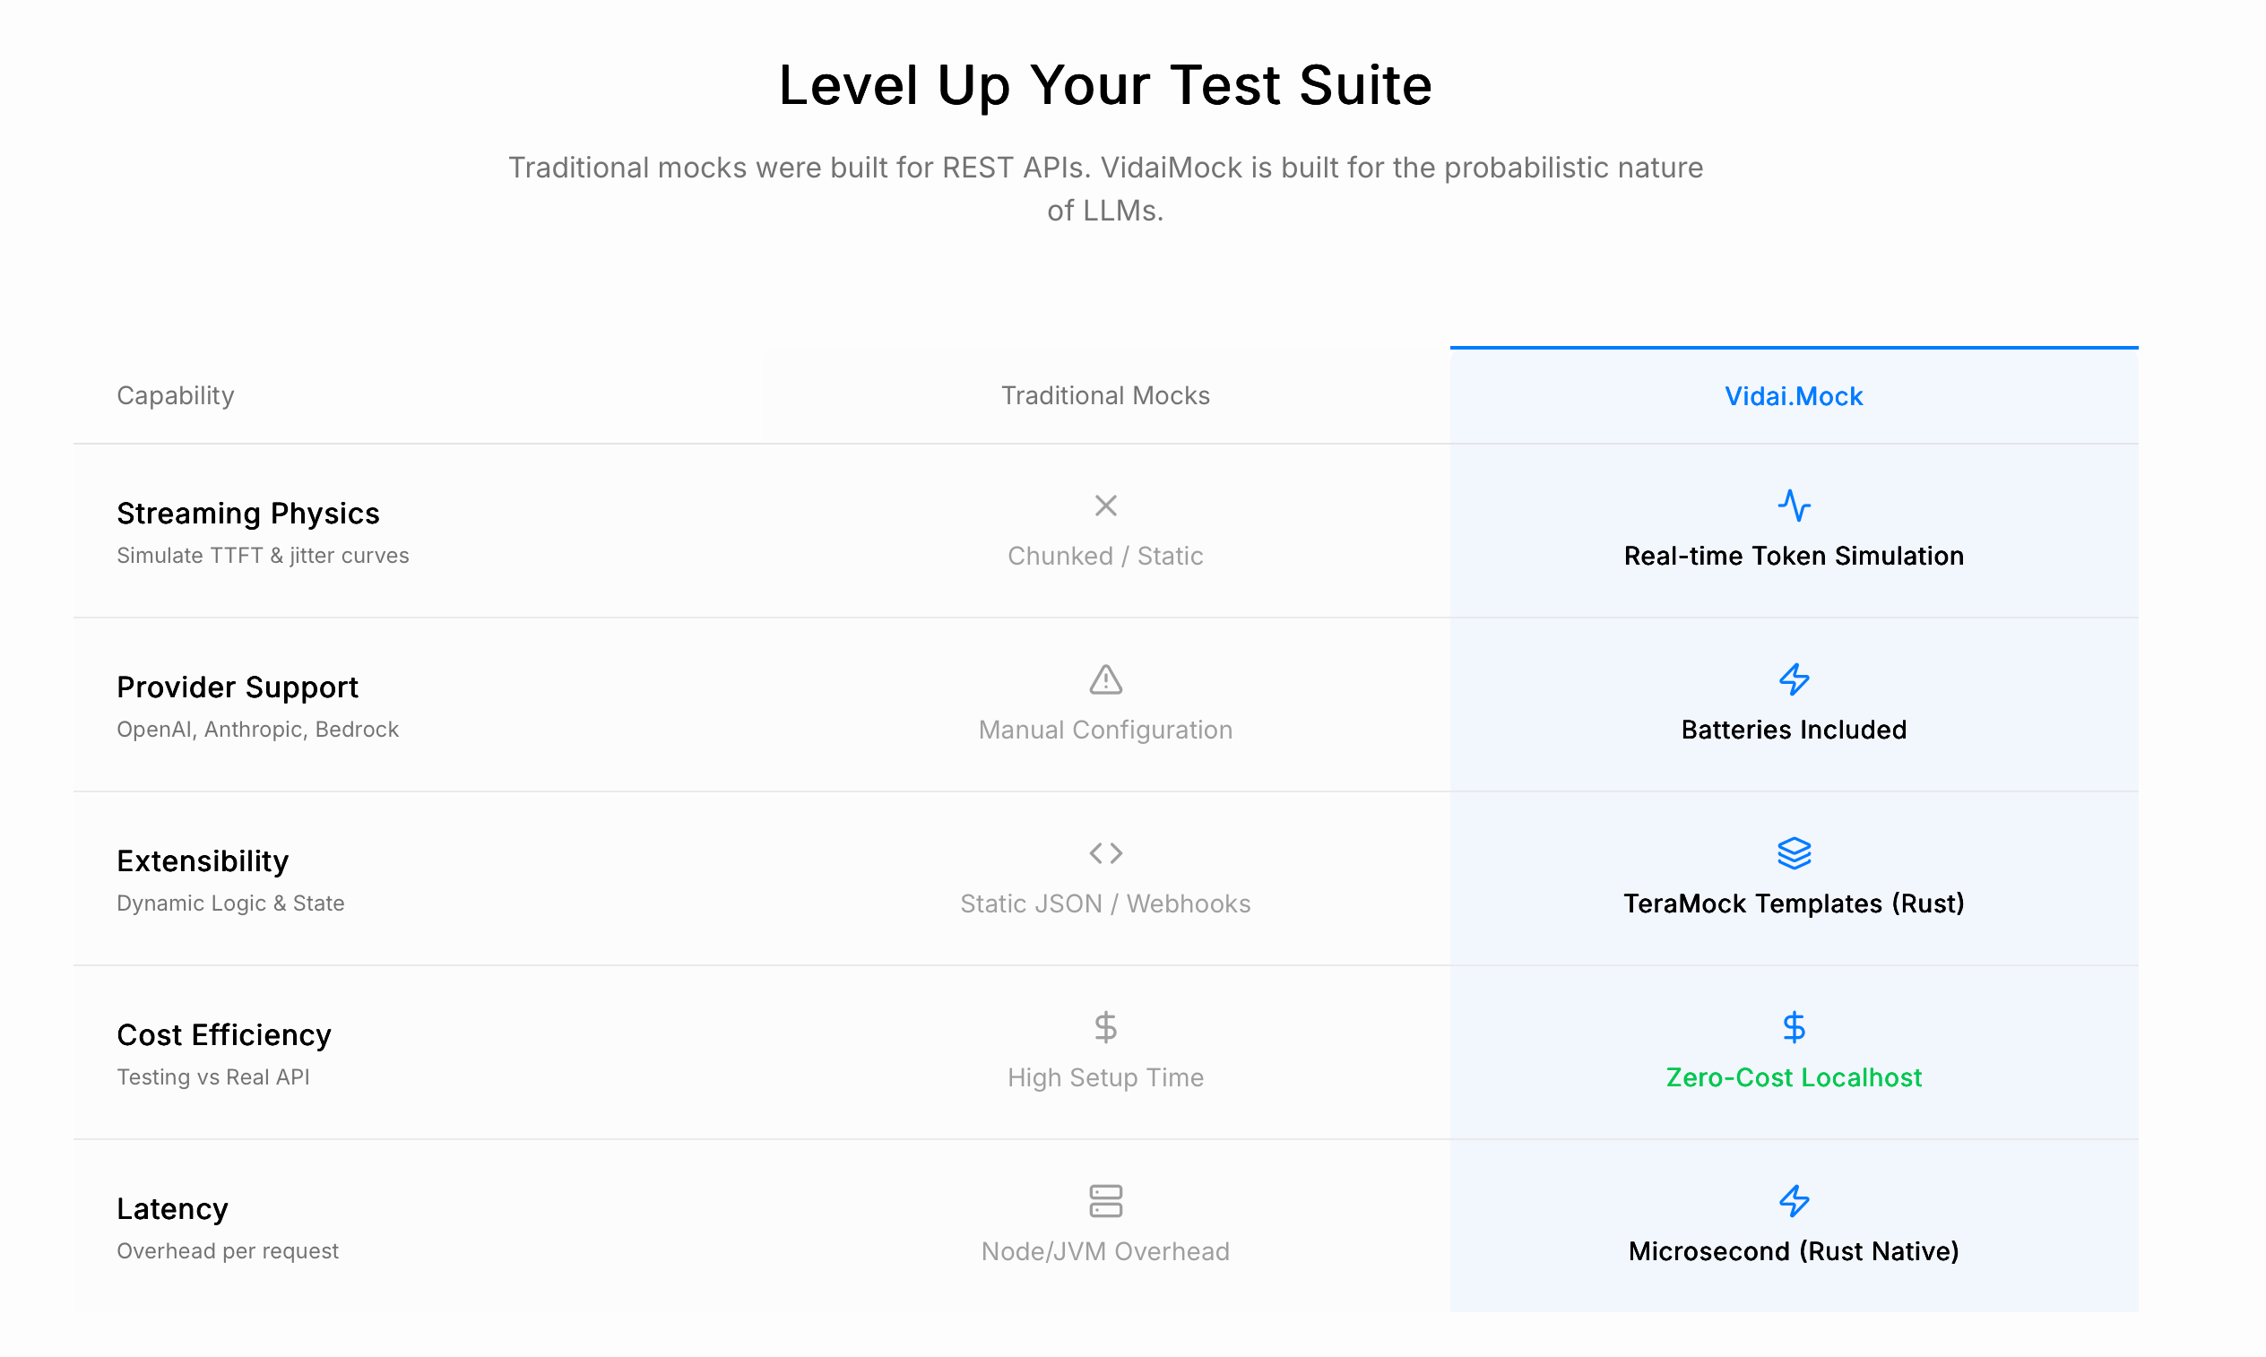Click the TeraMock Templates (Rust) label
Image resolution: width=2266 pixels, height=1357 pixels.
pyautogui.click(x=1794, y=903)
